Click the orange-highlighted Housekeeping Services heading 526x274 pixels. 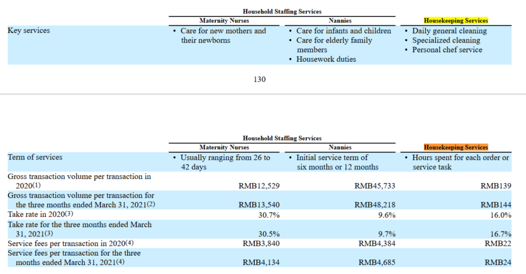tap(455, 147)
